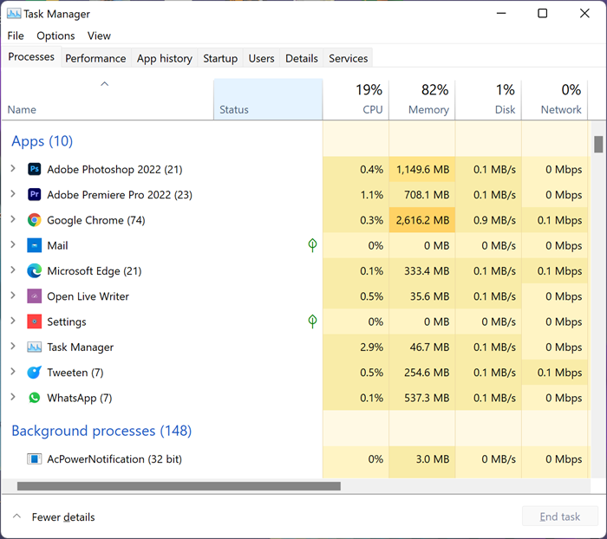This screenshot has height=539, width=607.
Task: Collapse view with Fewer details chevron
Action: [x=16, y=516]
